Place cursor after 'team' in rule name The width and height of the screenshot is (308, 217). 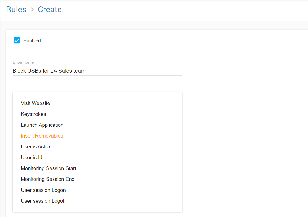pos(86,71)
